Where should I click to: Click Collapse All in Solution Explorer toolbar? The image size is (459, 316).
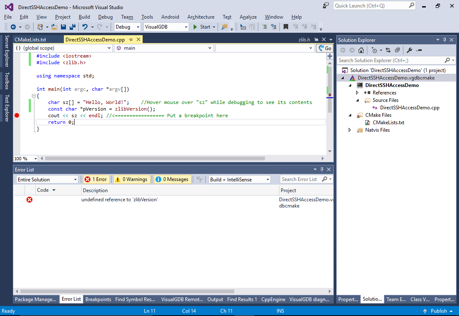pyautogui.click(x=397, y=50)
